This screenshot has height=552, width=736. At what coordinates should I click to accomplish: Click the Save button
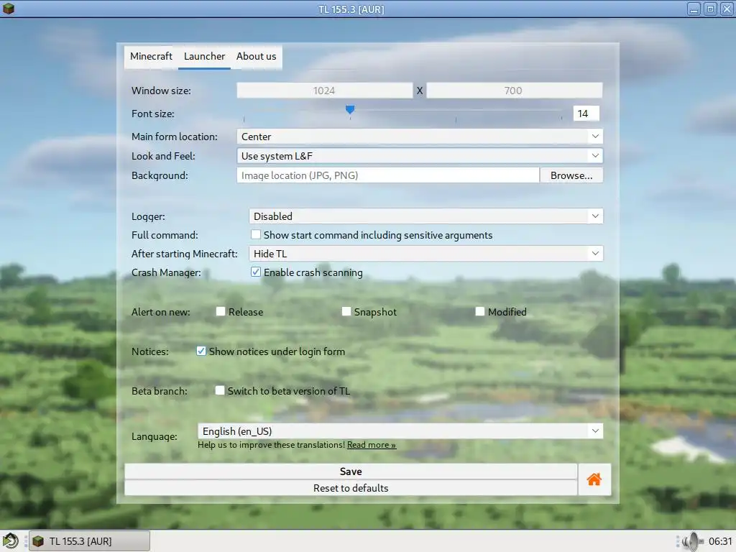coord(351,471)
